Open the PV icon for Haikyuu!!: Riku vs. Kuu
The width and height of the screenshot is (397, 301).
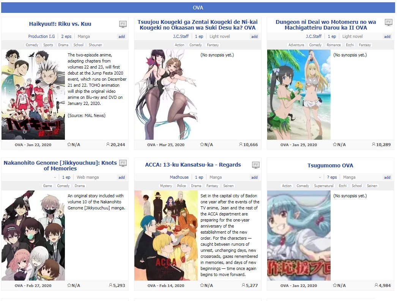point(123,24)
